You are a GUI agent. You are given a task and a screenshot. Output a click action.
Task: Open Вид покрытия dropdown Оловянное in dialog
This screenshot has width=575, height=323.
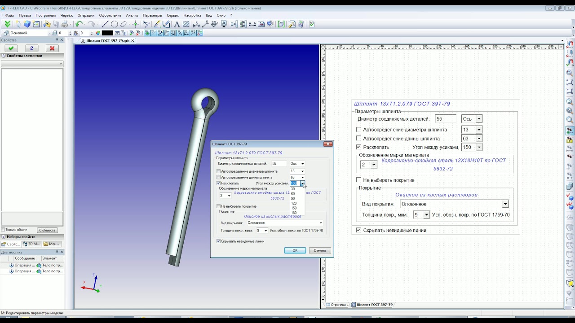(x=321, y=223)
